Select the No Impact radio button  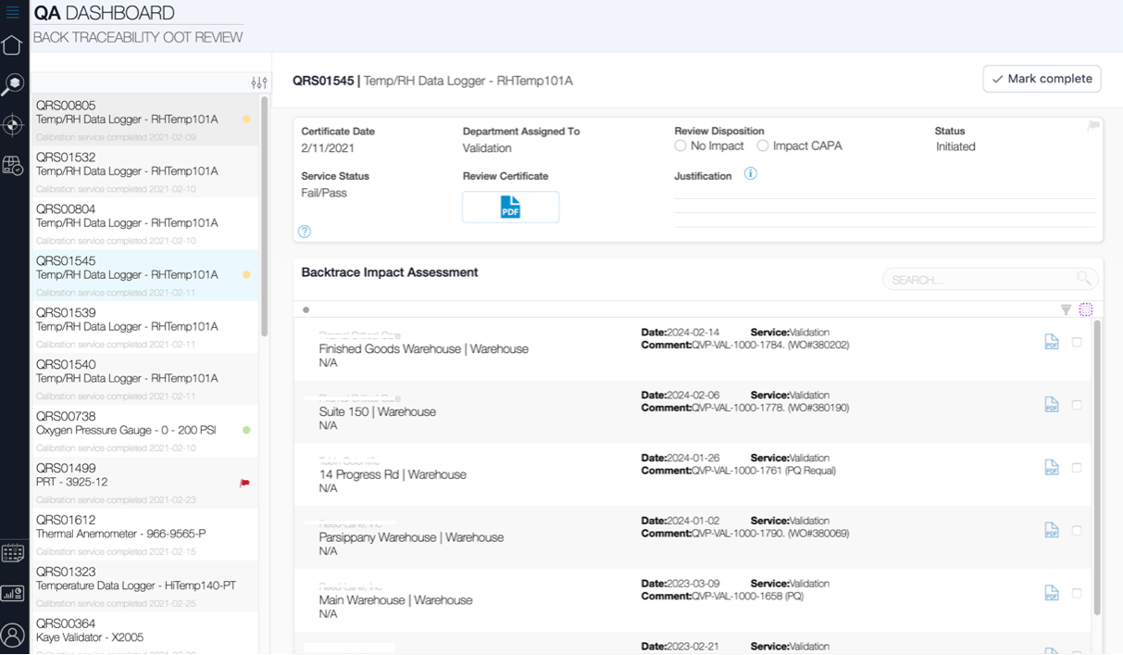[x=679, y=145]
